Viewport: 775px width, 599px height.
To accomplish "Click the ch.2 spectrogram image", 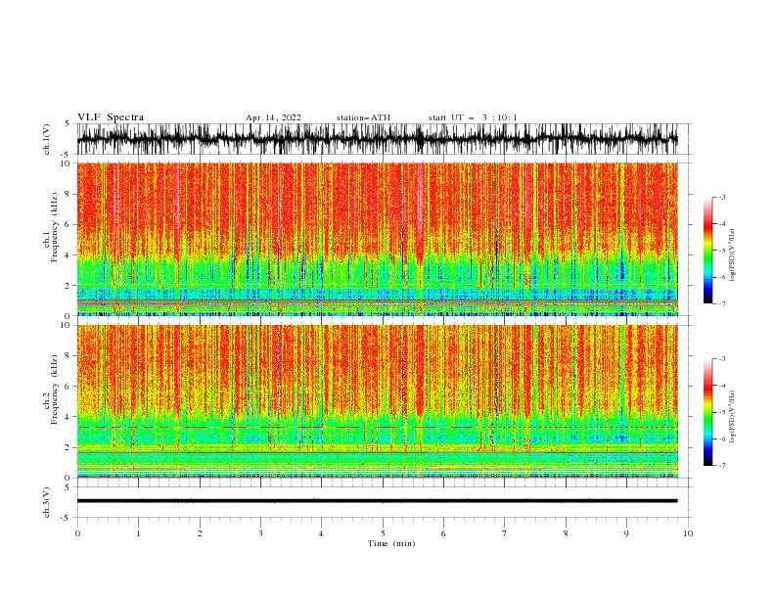I will 378,401.
